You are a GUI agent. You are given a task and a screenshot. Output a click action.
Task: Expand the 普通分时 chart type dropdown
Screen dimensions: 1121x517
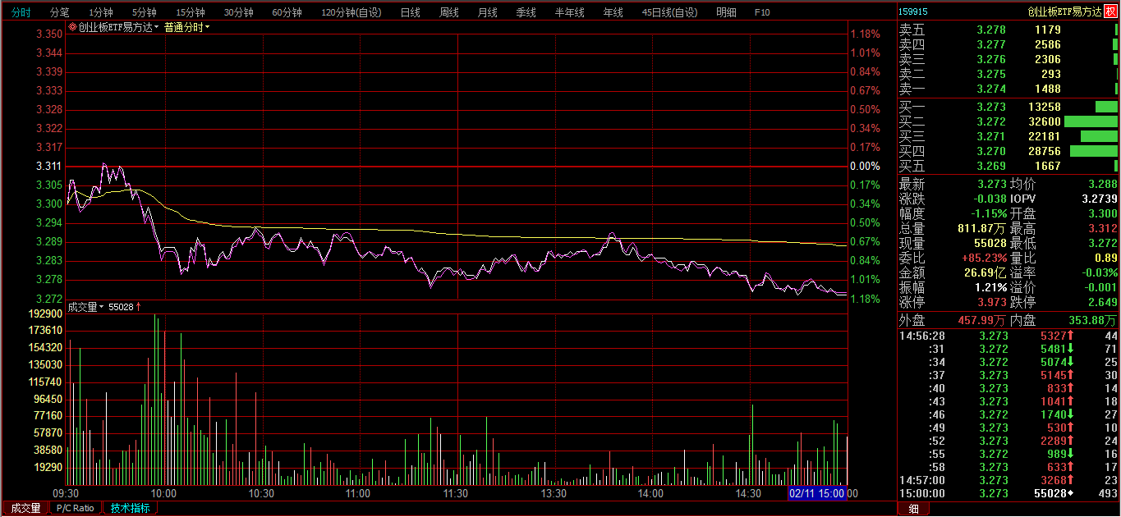[x=186, y=27]
